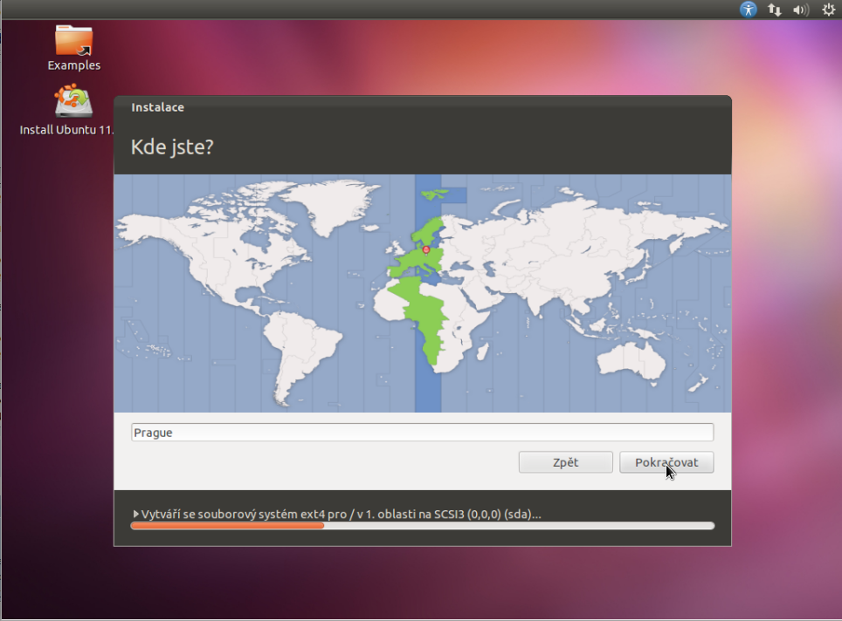
Task: Click the network connection indicator icon
Action: point(774,10)
